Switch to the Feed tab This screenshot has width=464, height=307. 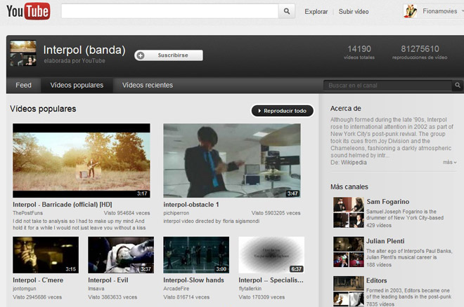23,86
